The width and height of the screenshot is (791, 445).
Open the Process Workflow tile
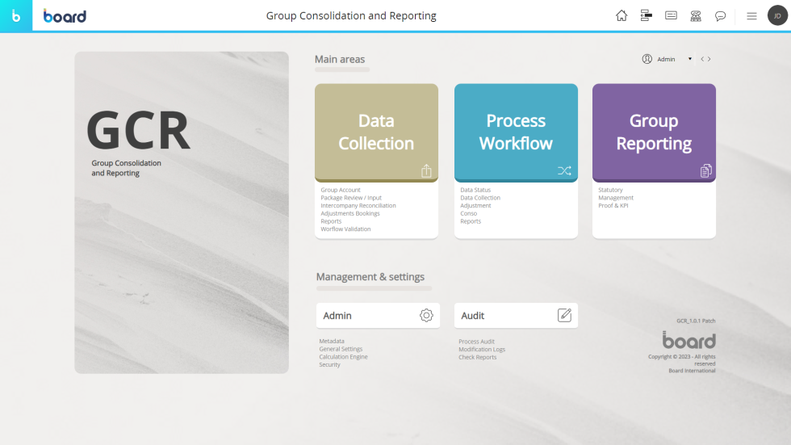click(516, 132)
